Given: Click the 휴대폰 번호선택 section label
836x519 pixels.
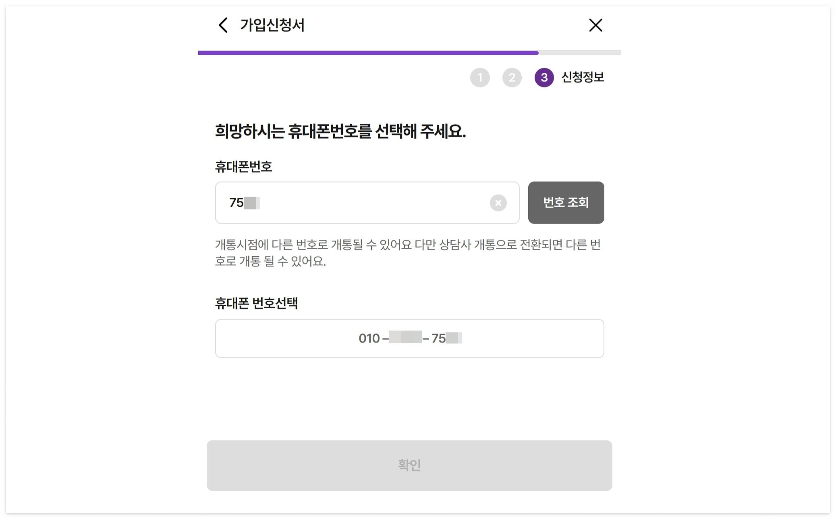Looking at the screenshot, I should pos(256,303).
